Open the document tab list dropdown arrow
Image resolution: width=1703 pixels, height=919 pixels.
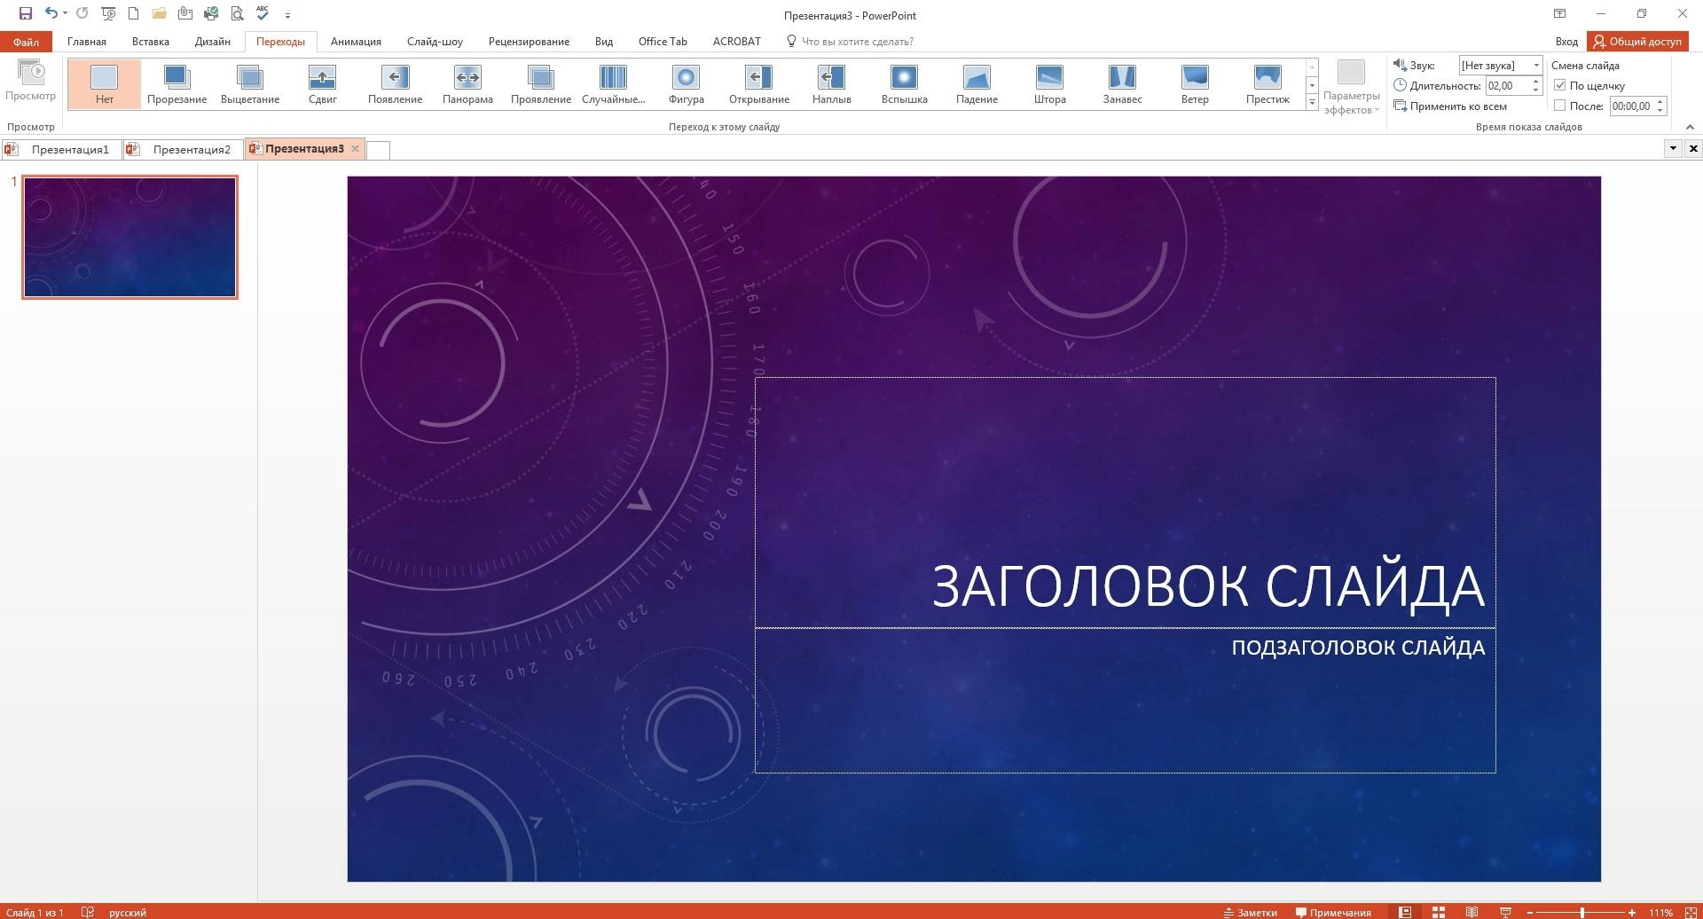(1673, 148)
